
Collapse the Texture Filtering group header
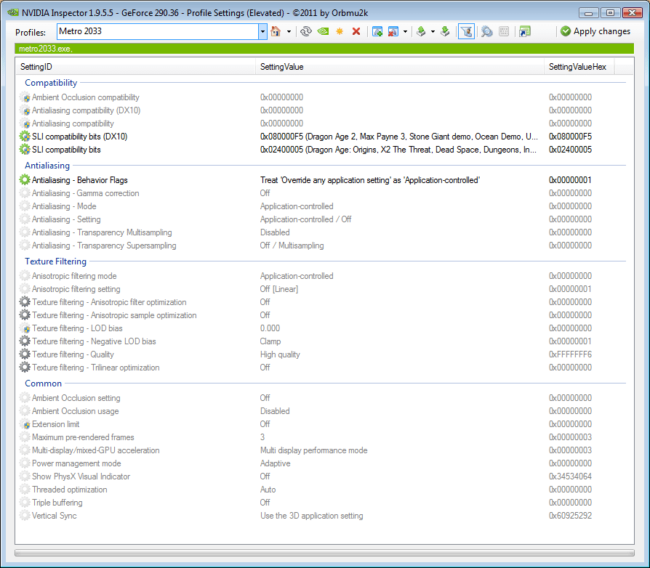55,261
